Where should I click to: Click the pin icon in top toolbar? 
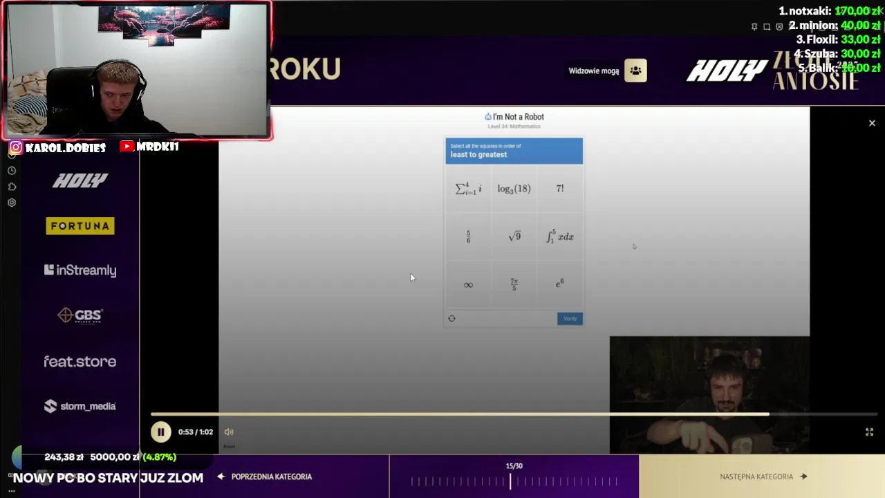pos(754,27)
